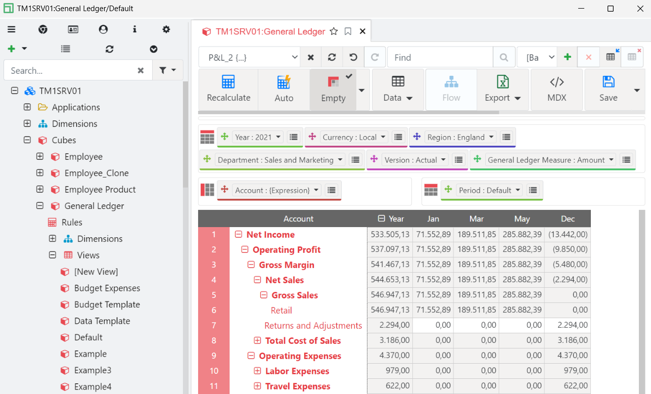The height and width of the screenshot is (394, 651).
Task: Click the search magnifier beside Find
Action: click(x=504, y=57)
